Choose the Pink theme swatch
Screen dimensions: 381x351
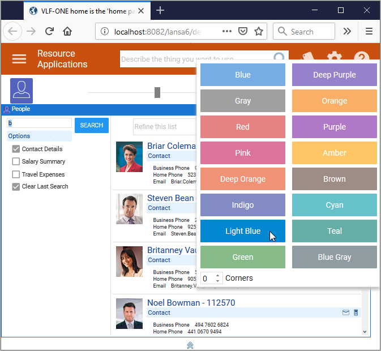click(243, 153)
